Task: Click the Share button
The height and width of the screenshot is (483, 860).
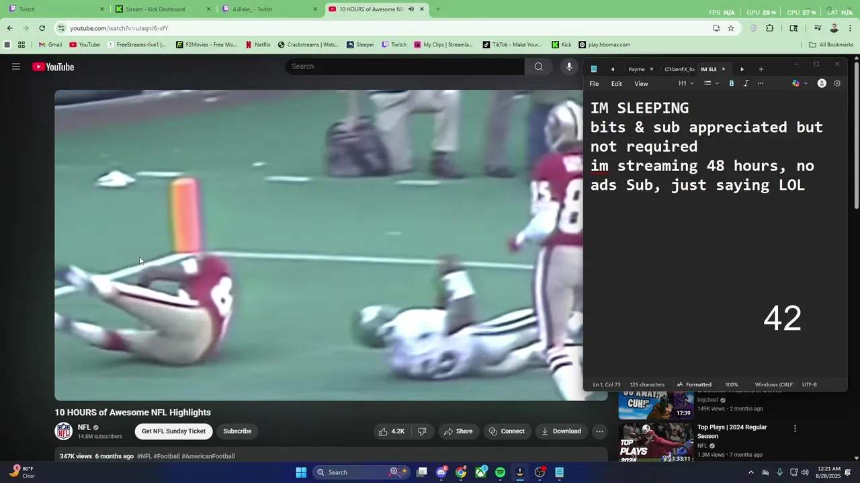Action: point(458,431)
